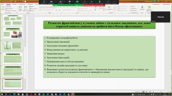Click the reuse slides icon
Image resolution: width=172 pixels, height=96 pixels.
pyautogui.click(x=26, y=7)
